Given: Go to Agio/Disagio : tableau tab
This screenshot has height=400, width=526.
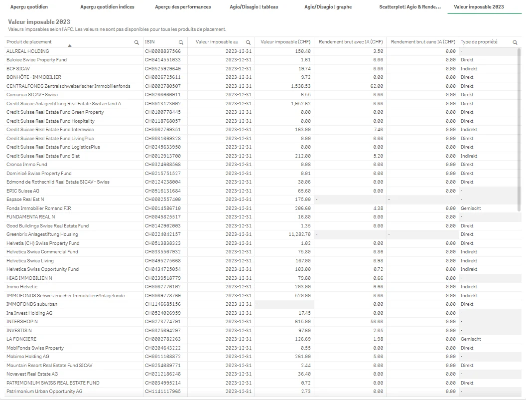Looking at the screenshot, I should tap(254, 6).
